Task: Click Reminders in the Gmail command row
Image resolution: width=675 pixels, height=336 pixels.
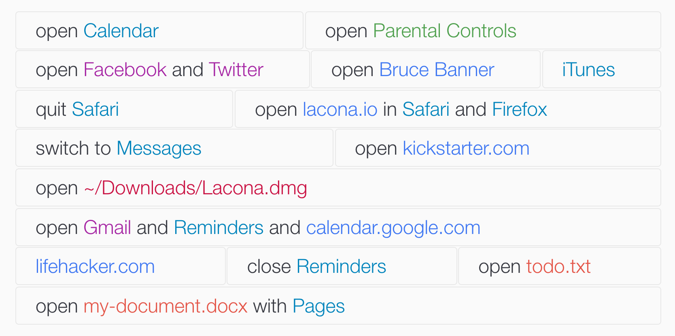Action: point(219,228)
